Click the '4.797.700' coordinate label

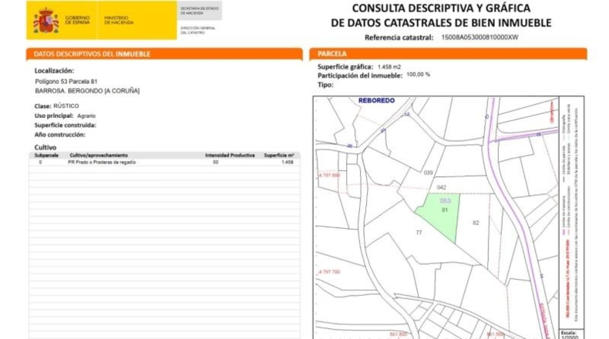pos(329,272)
